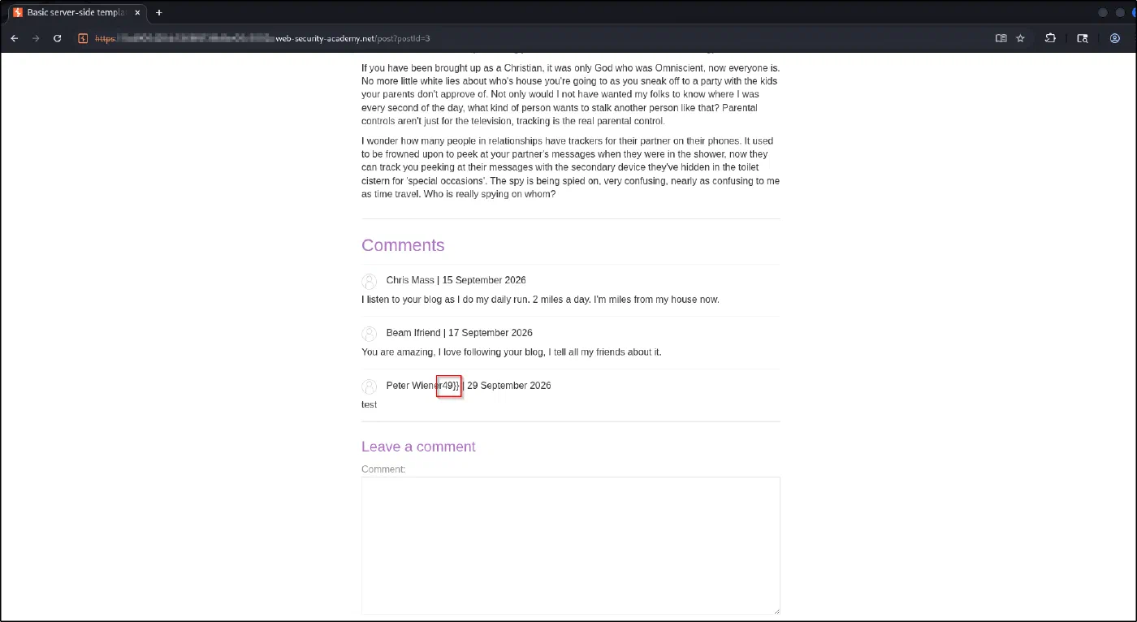Click Peter Wiener's avatar icon
This screenshot has width=1137, height=622.
click(370, 387)
